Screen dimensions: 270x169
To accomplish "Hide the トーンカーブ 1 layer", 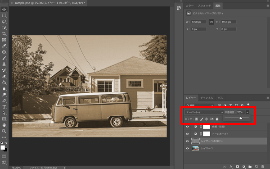I will pos(187,134).
